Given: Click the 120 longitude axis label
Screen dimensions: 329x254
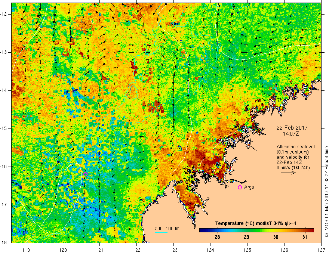Looking at the screenshot, I should point(63,250).
